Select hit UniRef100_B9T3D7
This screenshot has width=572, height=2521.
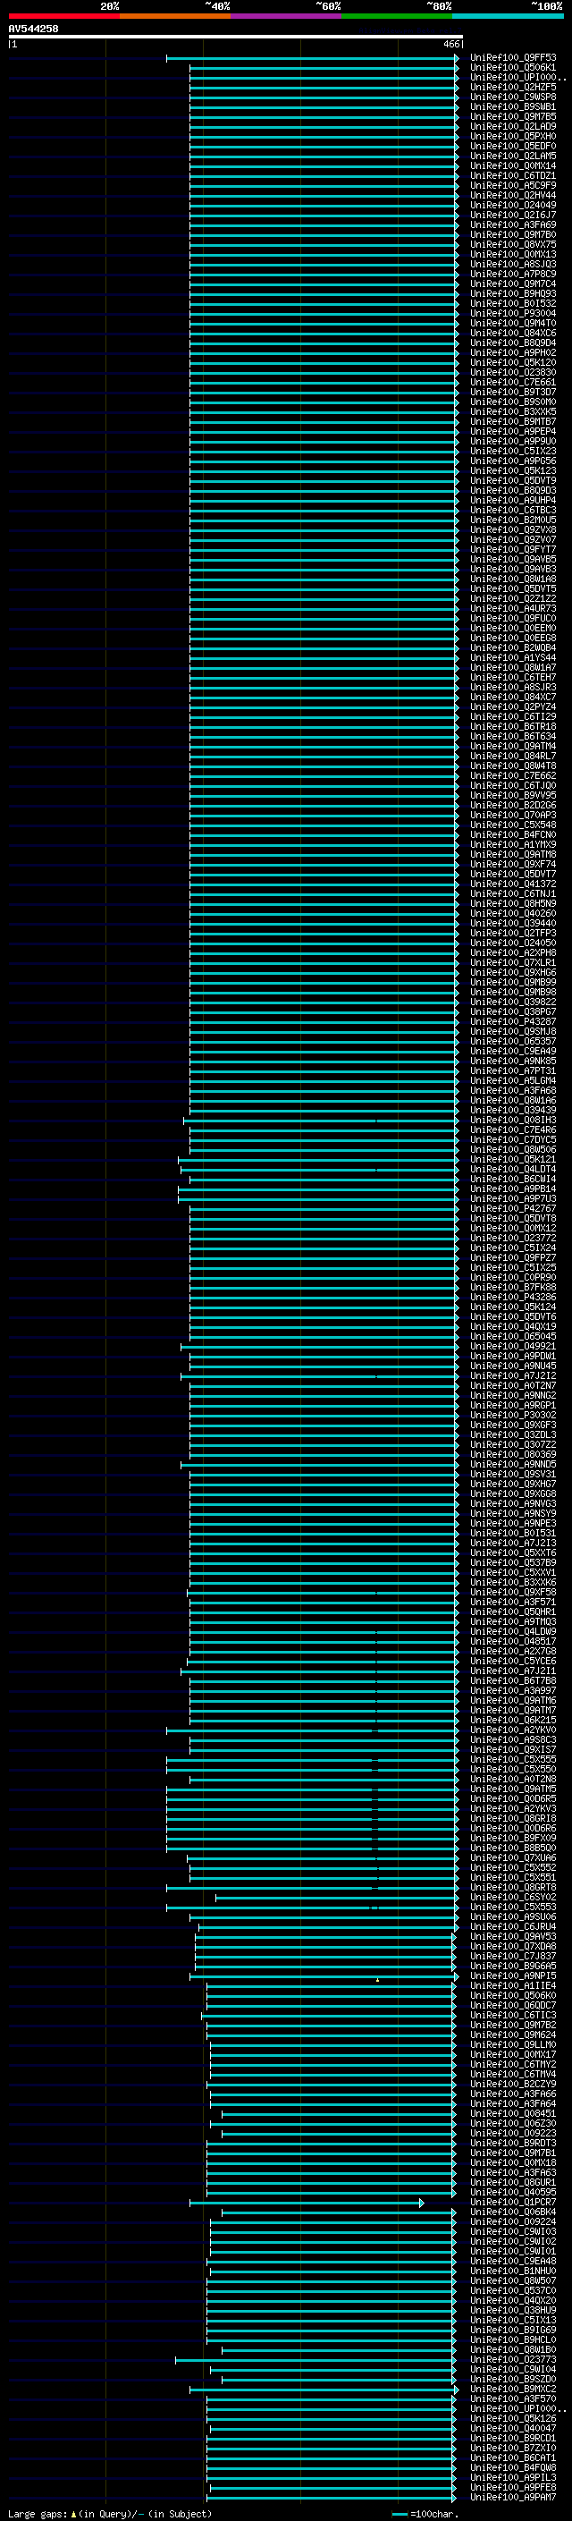512,392
